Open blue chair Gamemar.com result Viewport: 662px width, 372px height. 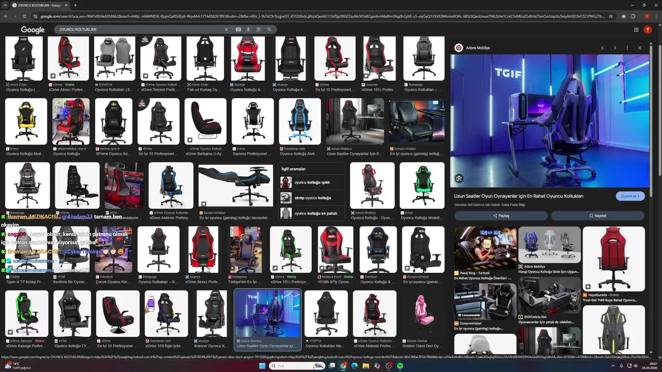coord(299,121)
